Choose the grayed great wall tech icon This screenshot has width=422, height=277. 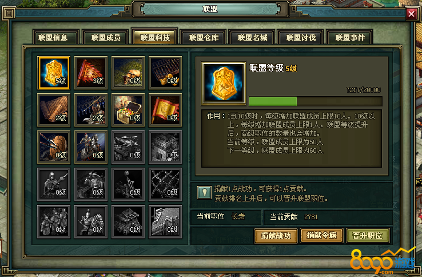[x=165, y=221]
